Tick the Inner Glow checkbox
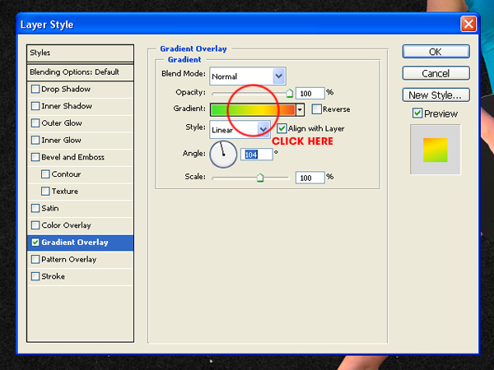494x370 pixels. pos(35,140)
